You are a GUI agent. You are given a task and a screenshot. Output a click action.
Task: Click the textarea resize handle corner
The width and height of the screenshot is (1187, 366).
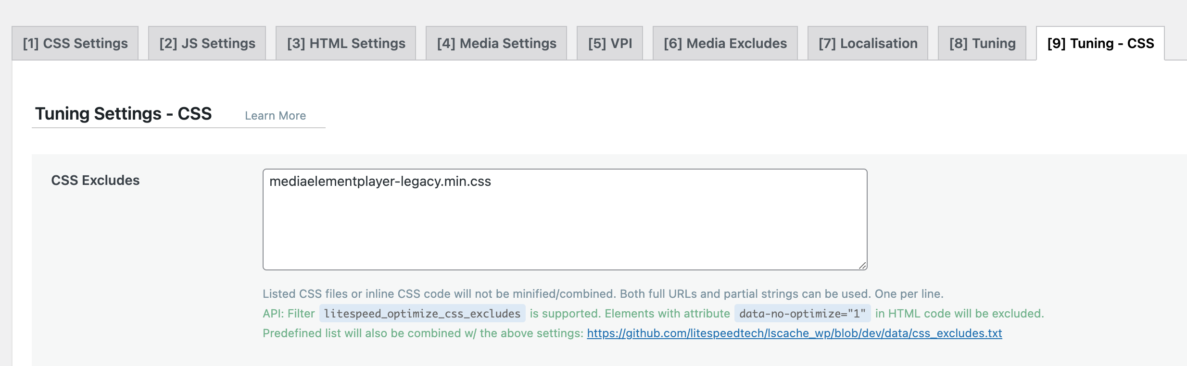point(862,265)
